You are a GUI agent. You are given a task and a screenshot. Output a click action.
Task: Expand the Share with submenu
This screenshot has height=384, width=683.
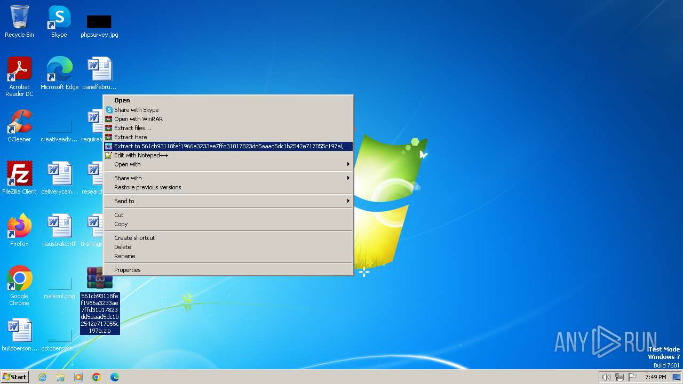click(228, 178)
